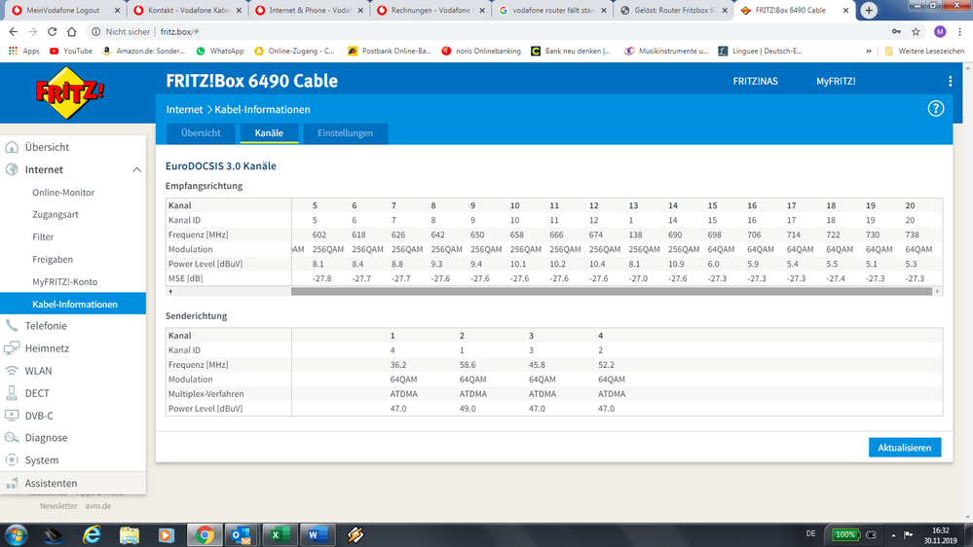Viewport: 973px width, 547px height.
Task: Switch to Kontakt - Vodafone Kabel tab
Action: [189, 11]
